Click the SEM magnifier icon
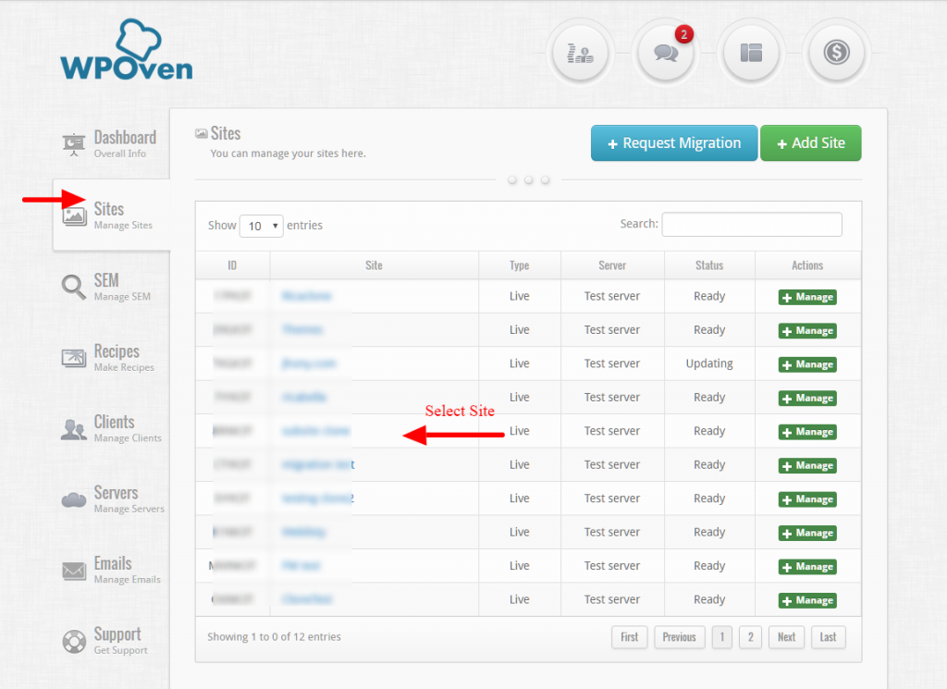947x689 pixels. point(74,287)
